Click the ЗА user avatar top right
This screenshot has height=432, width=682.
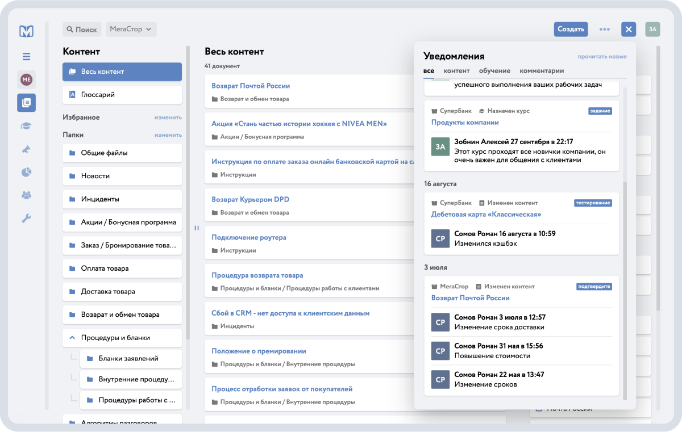coord(653,29)
